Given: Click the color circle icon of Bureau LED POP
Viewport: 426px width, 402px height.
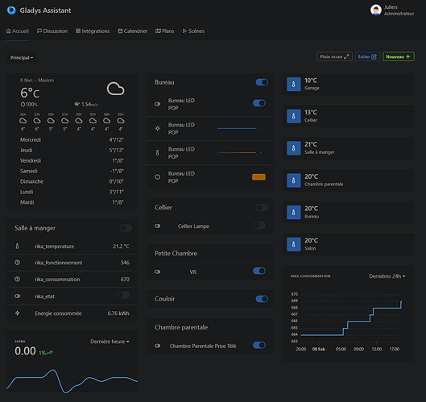Looking at the screenshot, I should (x=157, y=177).
